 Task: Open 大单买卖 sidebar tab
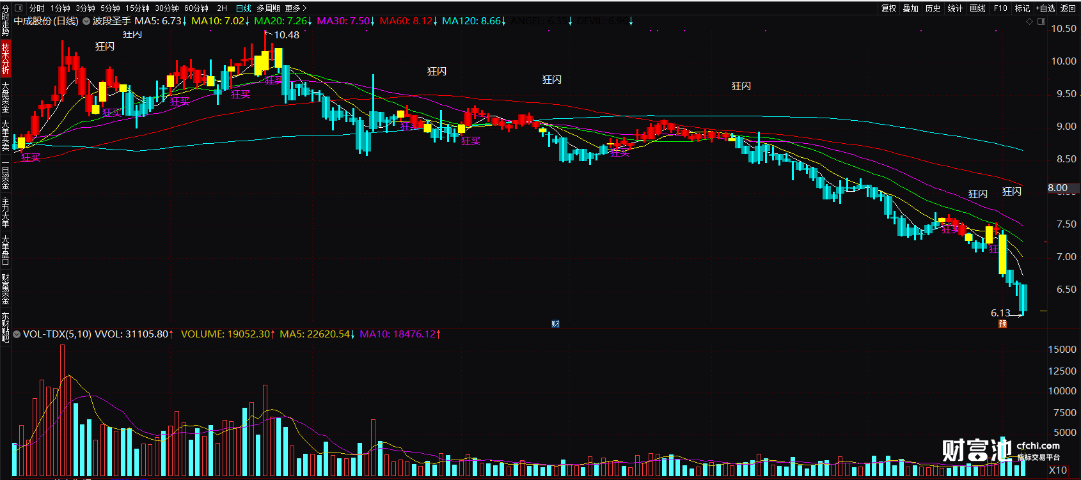coord(5,135)
